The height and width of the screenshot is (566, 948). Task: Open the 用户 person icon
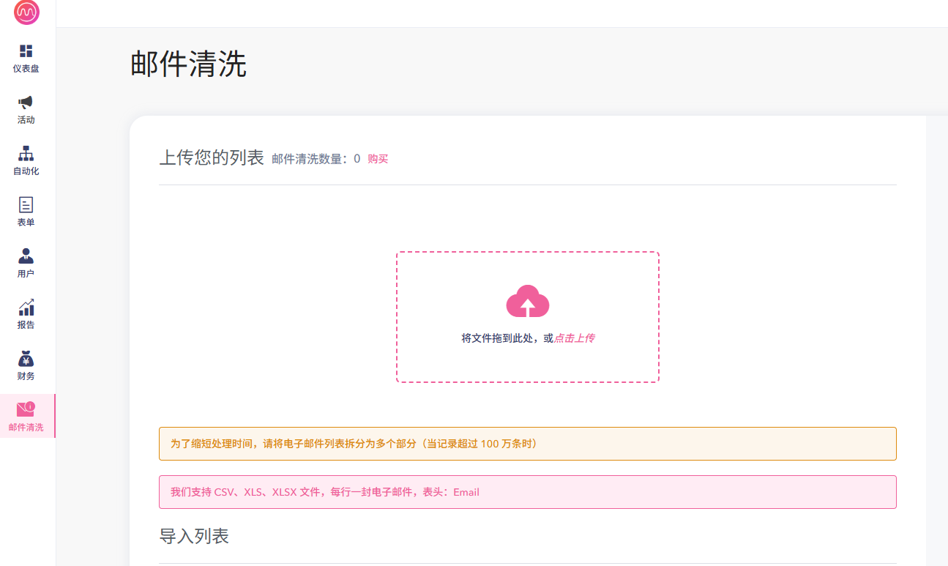click(26, 256)
